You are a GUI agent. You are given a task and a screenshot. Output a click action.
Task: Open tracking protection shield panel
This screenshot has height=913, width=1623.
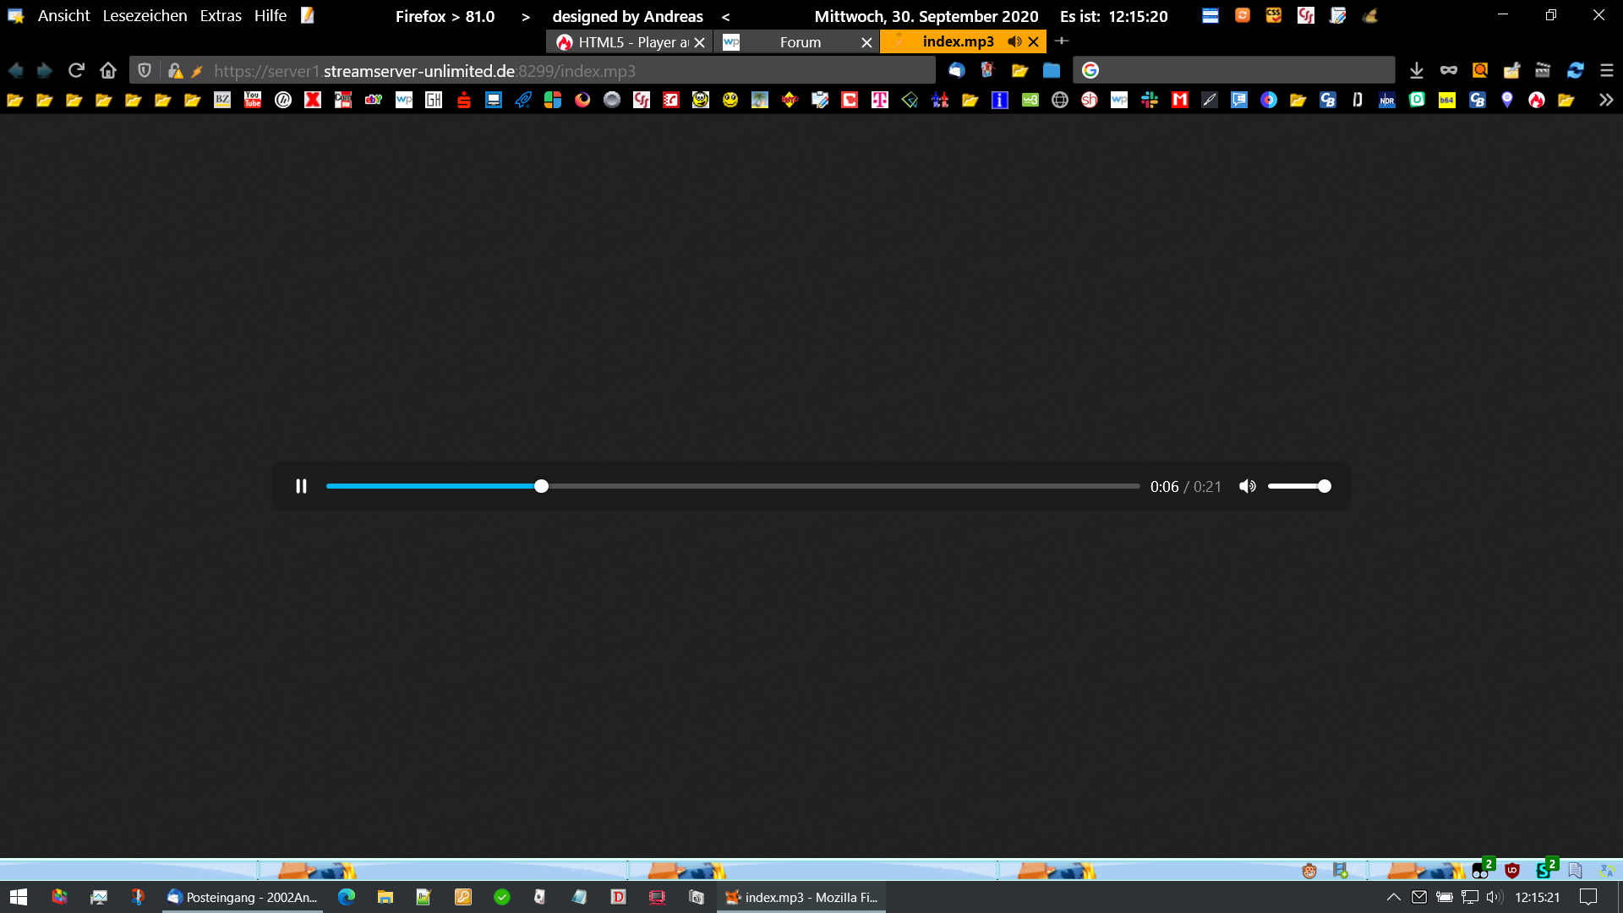point(145,70)
